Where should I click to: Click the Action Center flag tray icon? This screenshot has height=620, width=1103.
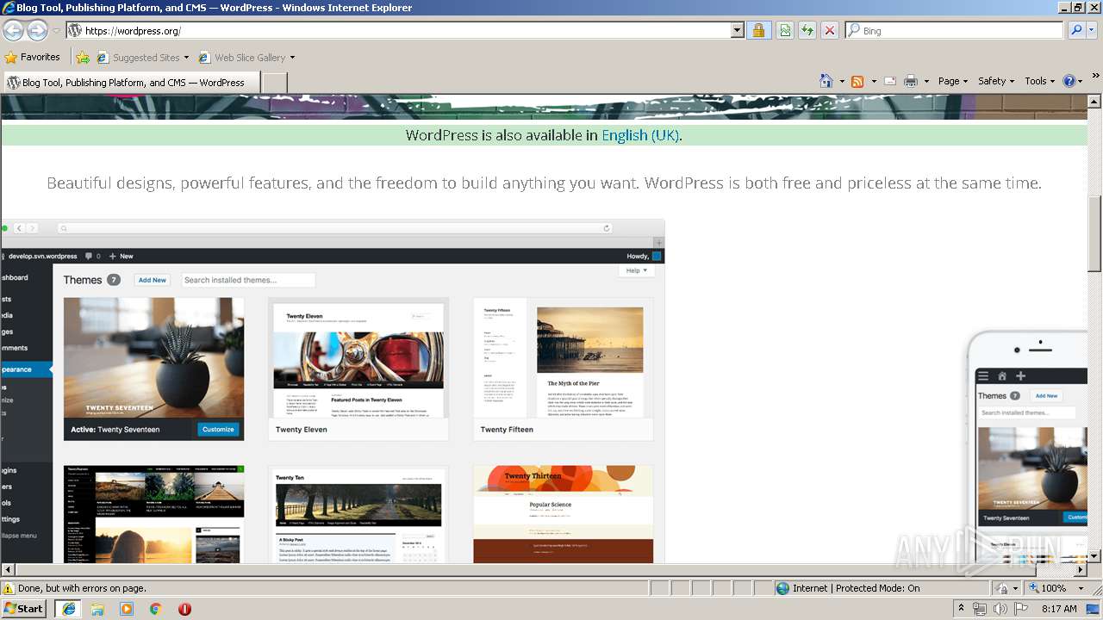coord(1021,609)
